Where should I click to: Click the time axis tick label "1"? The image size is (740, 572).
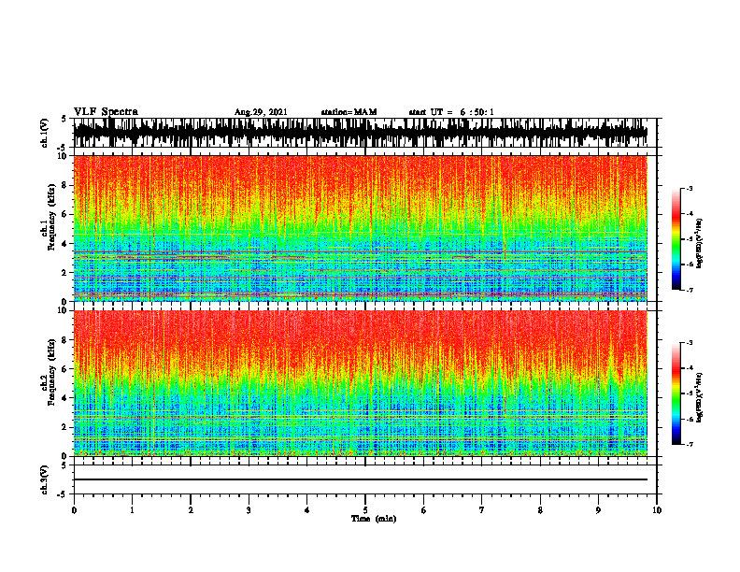pyautogui.click(x=132, y=510)
